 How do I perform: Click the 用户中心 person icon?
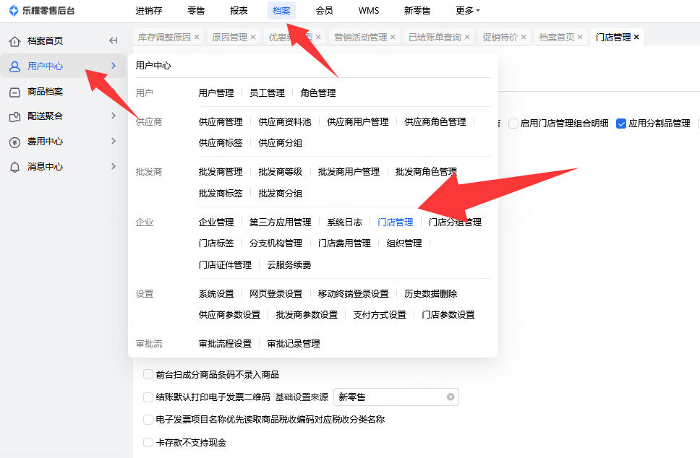click(14, 66)
